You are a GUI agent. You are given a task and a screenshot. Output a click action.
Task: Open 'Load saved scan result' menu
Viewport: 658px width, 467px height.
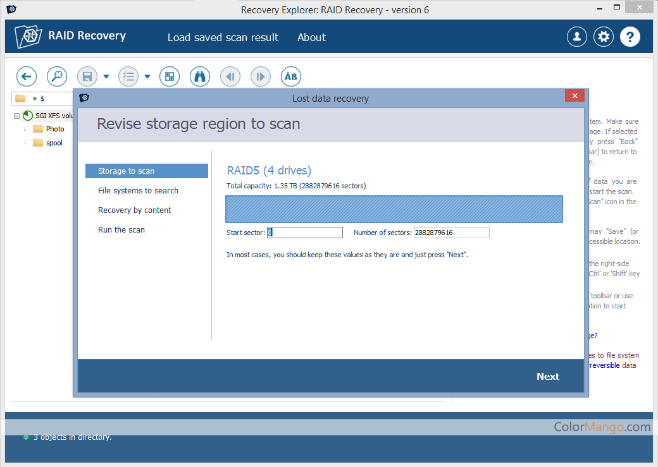tap(223, 37)
